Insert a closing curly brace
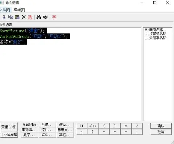The image size is (174, 144). (93, 132)
